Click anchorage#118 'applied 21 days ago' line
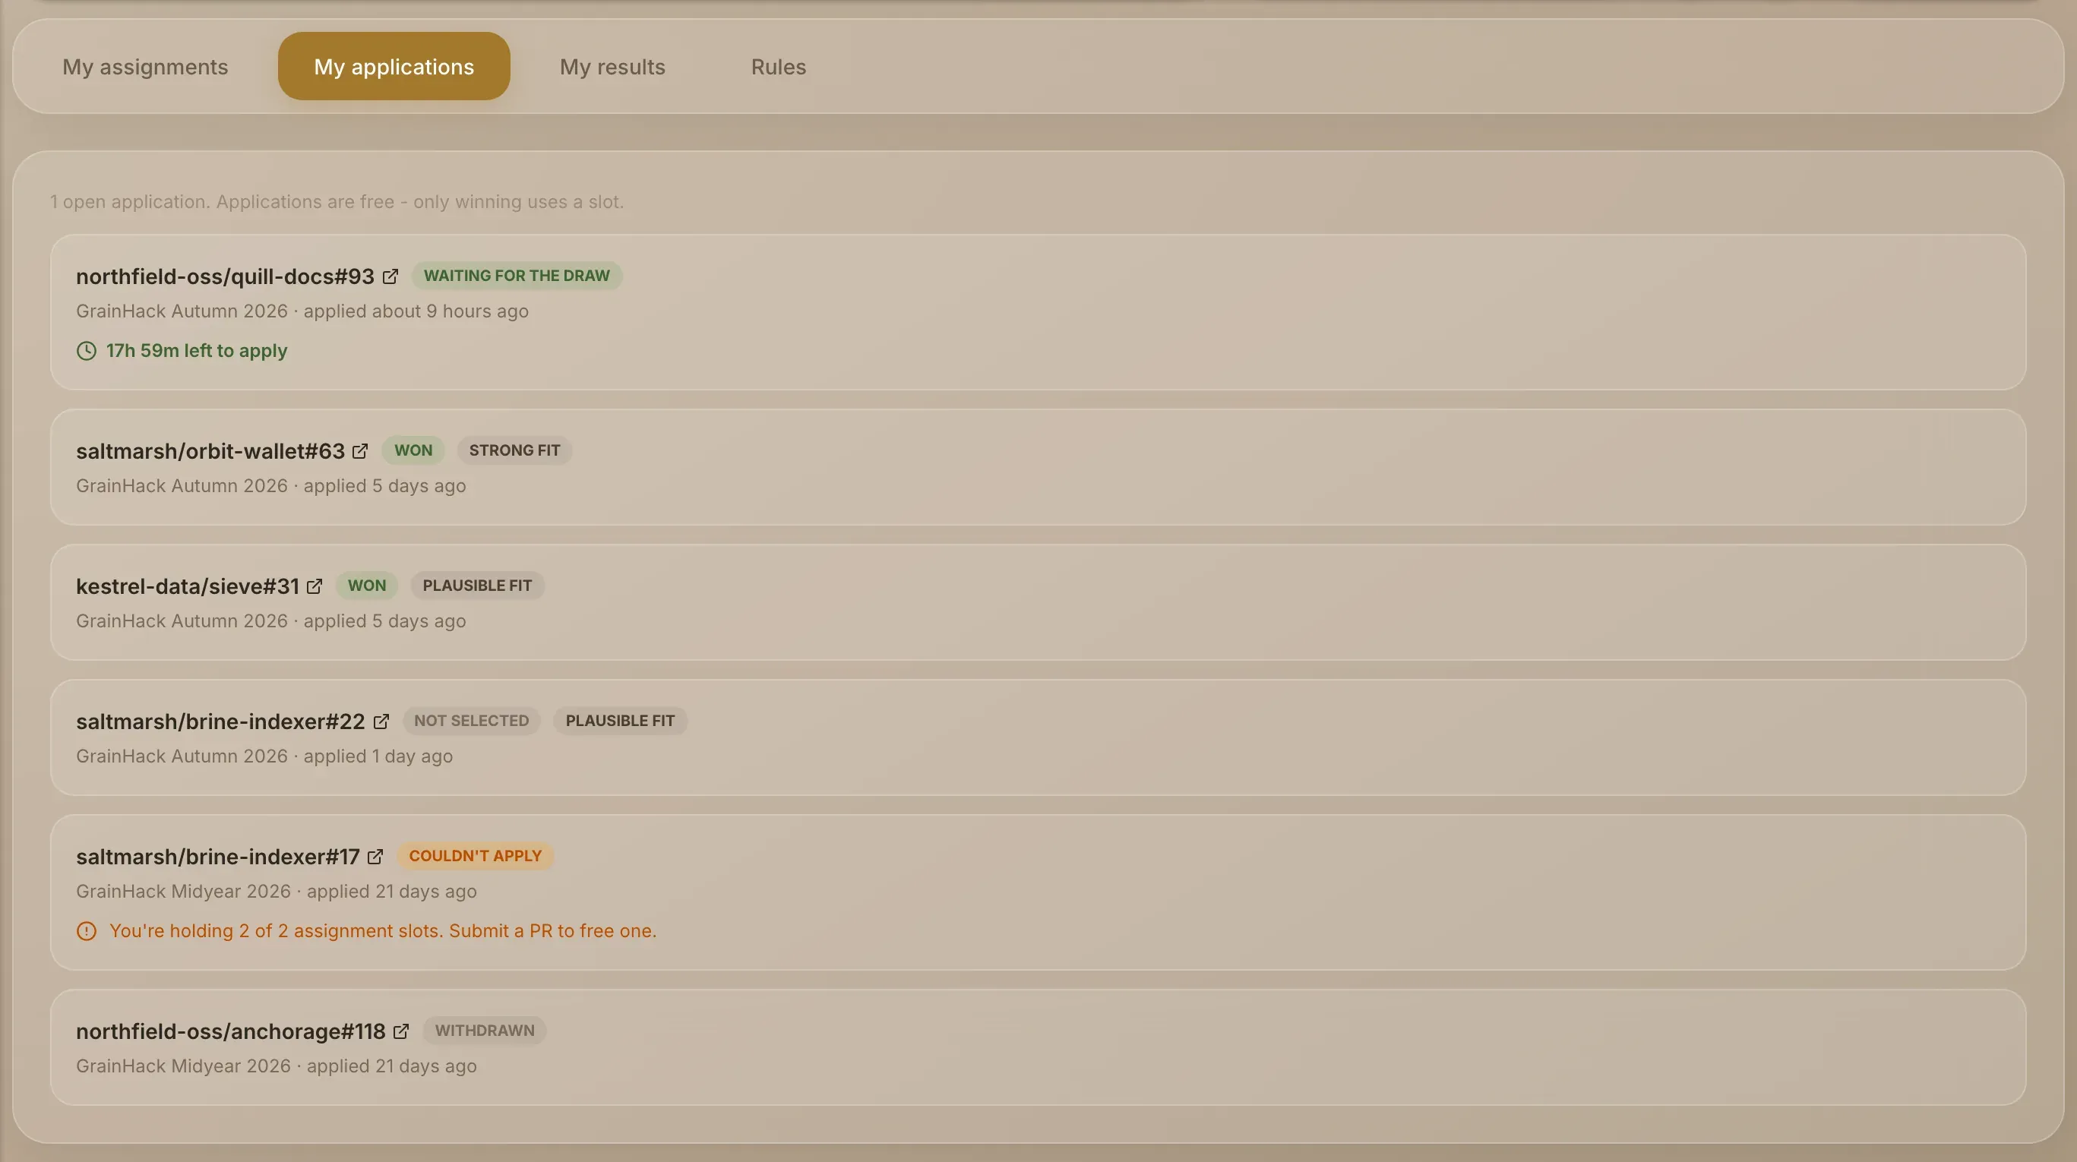Screen dimensions: 2077x1162 [x=277, y=1066]
